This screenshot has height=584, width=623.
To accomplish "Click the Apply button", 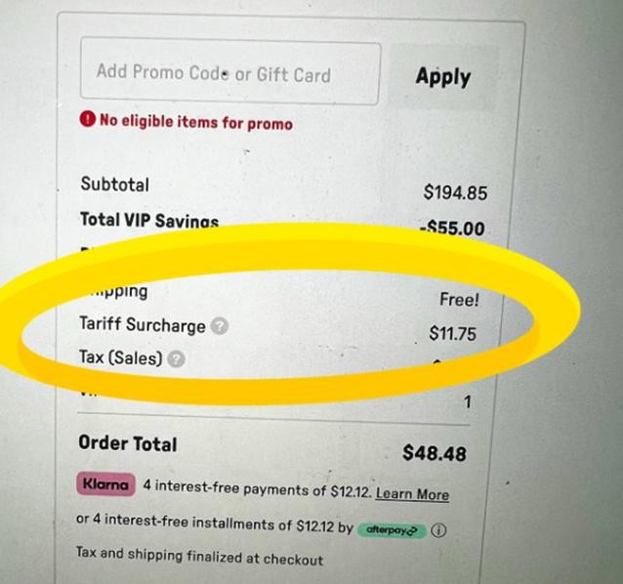I will point(443,77).
